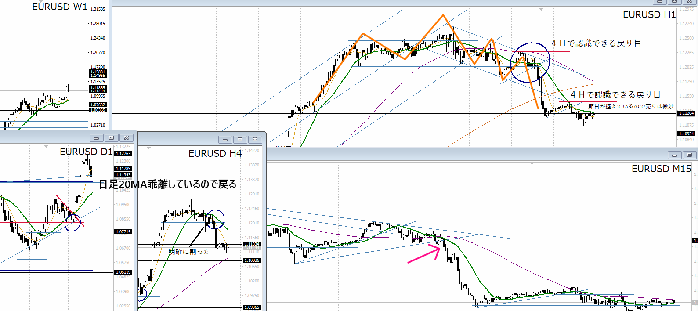
Task: Click the 1.07632 price tag in W1 chart
Action: 98,105
